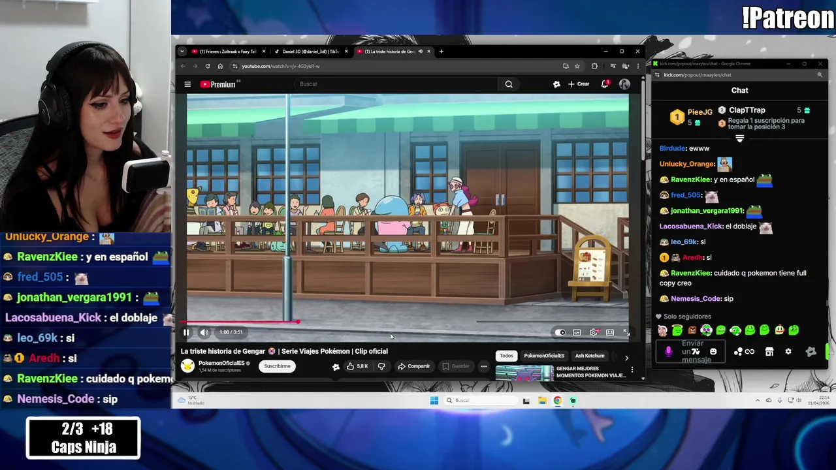836x470 pixels.
Task: Open Windows Start menu
Action: [x=434, y=401]
